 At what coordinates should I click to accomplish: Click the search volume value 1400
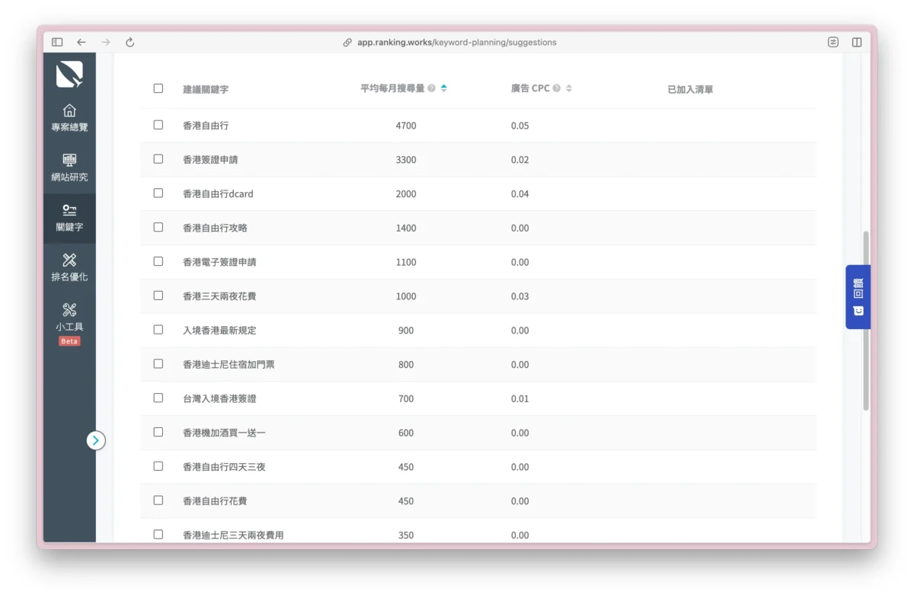point(406,228)
